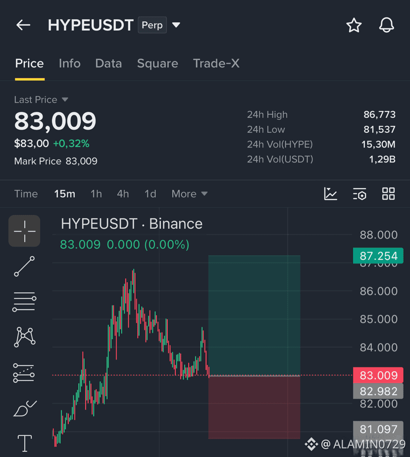Viewport: 410px width, 457px height.
Task: Select the 1h interval
Action: tap(96, 194)
